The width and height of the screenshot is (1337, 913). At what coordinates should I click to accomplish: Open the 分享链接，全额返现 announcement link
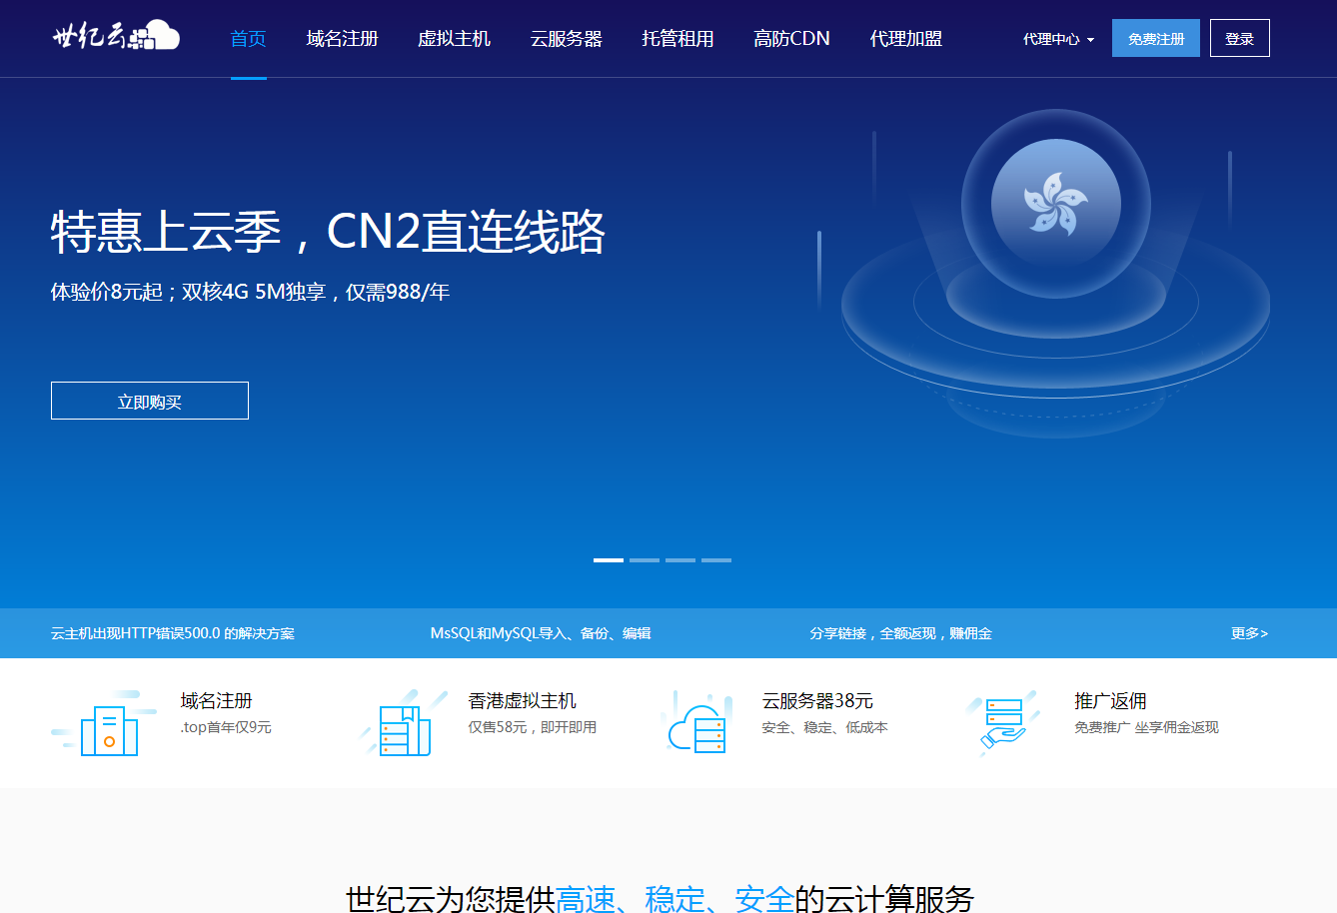900,633
